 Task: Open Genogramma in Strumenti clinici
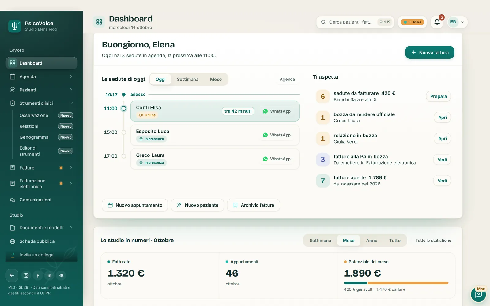pyautogui.click(x=46, y=137)
